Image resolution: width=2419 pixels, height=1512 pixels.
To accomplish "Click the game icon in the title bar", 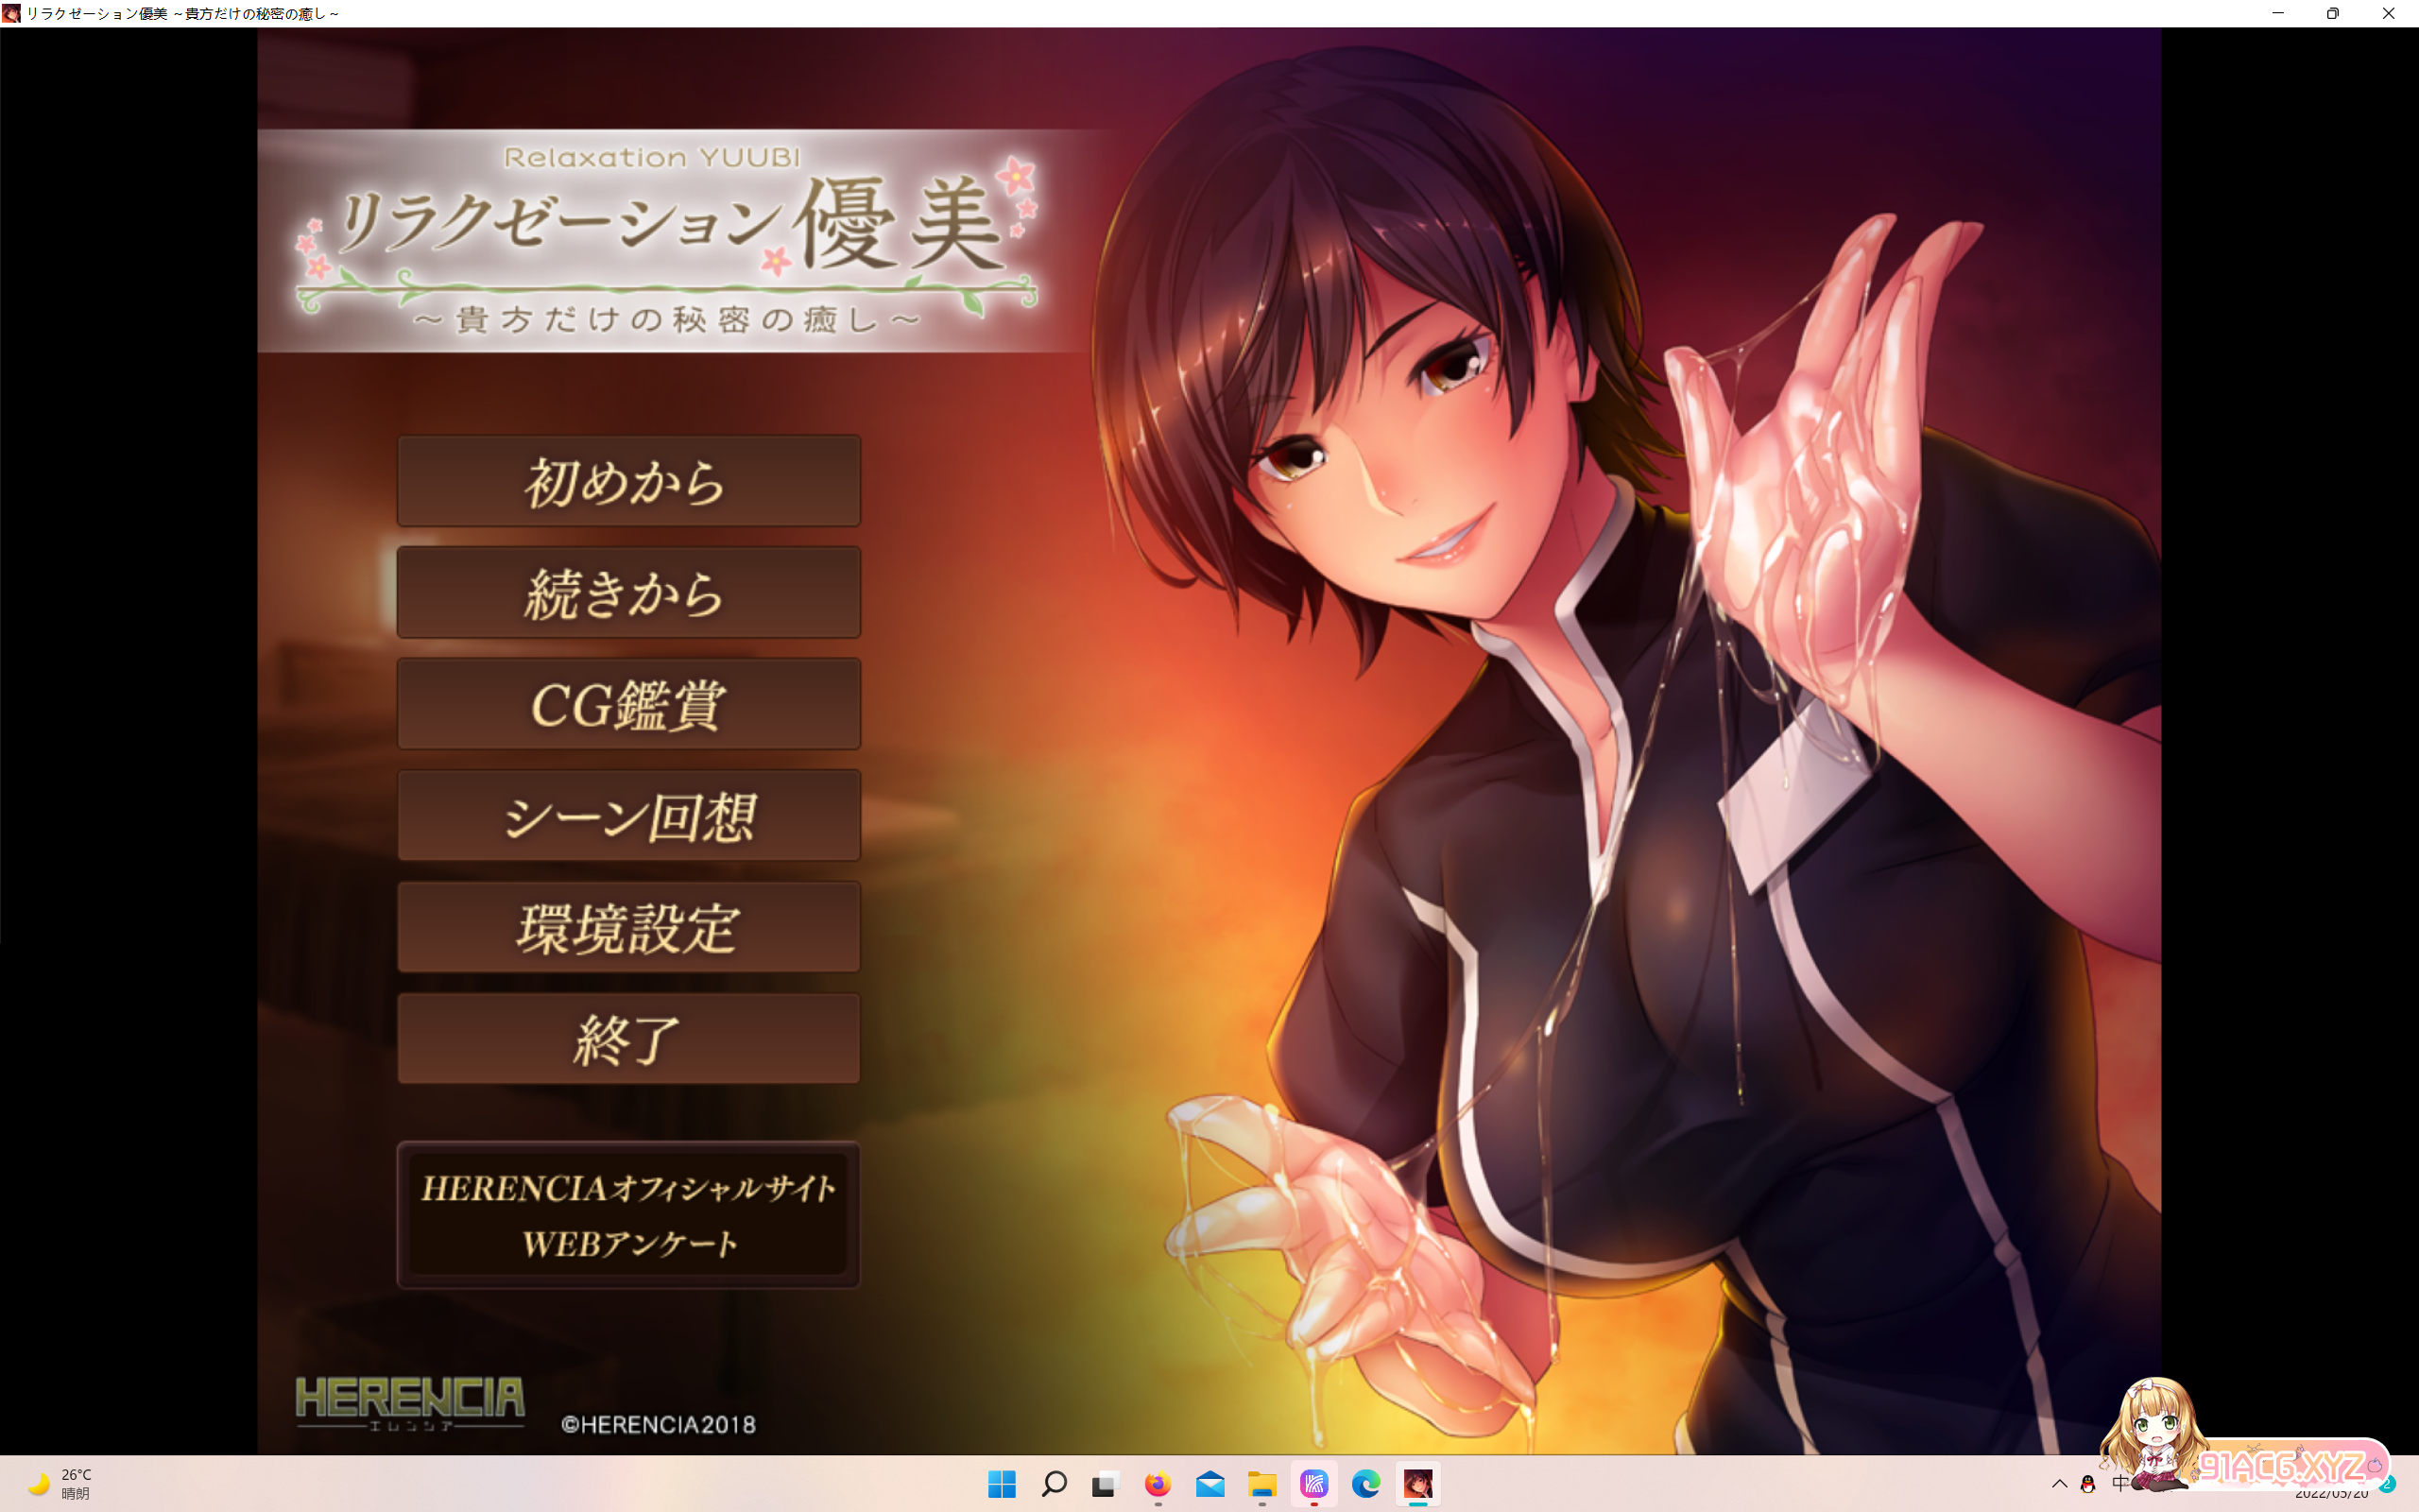I will coord(11,13).
